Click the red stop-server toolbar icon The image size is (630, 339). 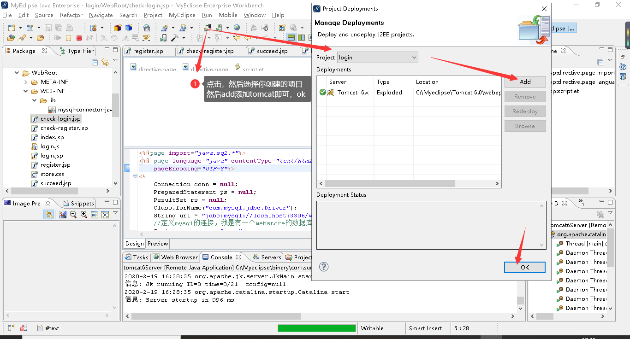tap(79, 38)
